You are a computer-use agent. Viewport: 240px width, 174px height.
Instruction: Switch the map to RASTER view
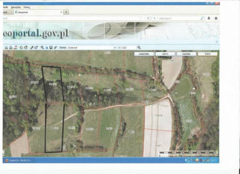186,54
